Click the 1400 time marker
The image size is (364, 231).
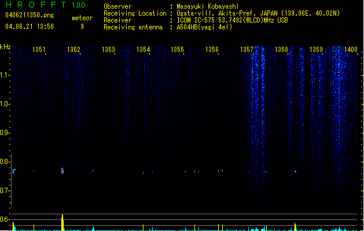pos(351,50)
